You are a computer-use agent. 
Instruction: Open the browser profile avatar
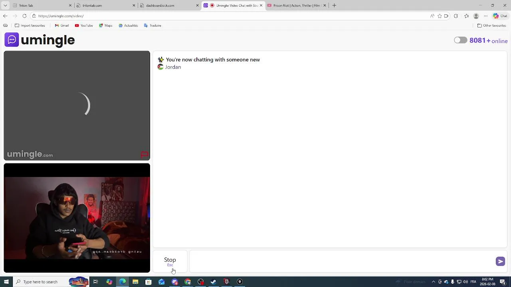476,16
